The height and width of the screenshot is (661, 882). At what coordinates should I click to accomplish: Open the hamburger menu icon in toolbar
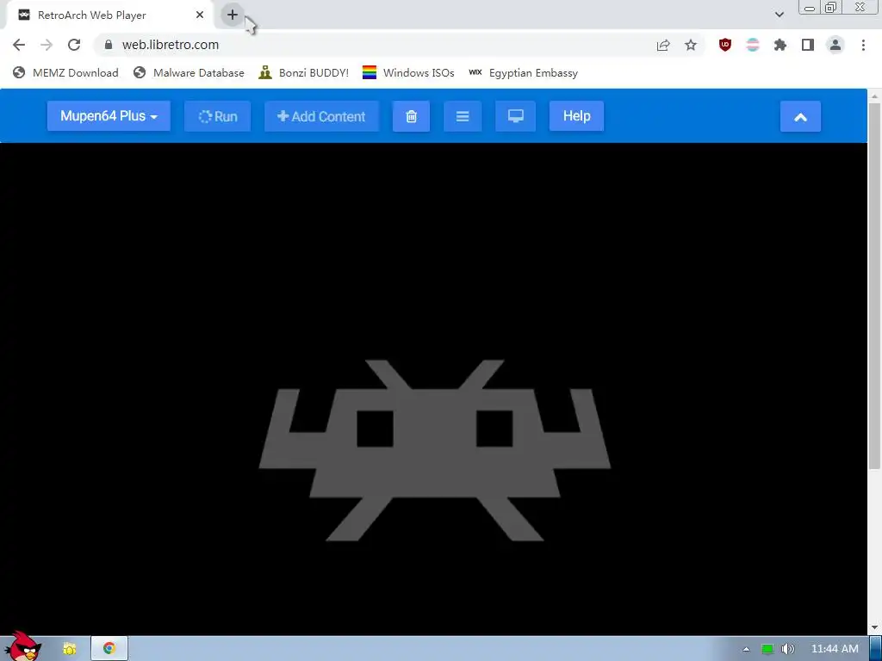[463, 116]
